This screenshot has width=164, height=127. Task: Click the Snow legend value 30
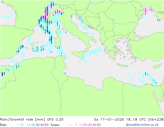[x=90, y=125]
